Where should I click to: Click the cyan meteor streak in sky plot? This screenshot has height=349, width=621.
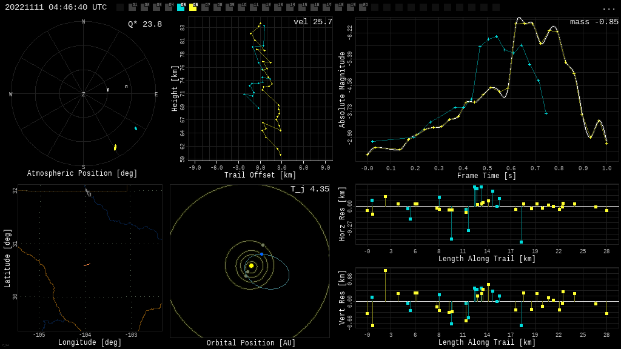(x=136, y=128)
